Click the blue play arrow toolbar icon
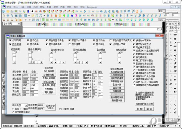The height and width of the screenshot is (129, 182). click(20, 11)
